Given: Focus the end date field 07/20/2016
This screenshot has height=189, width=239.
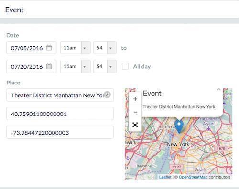Looking at the screenshot, I should click(x=31, y=66).
